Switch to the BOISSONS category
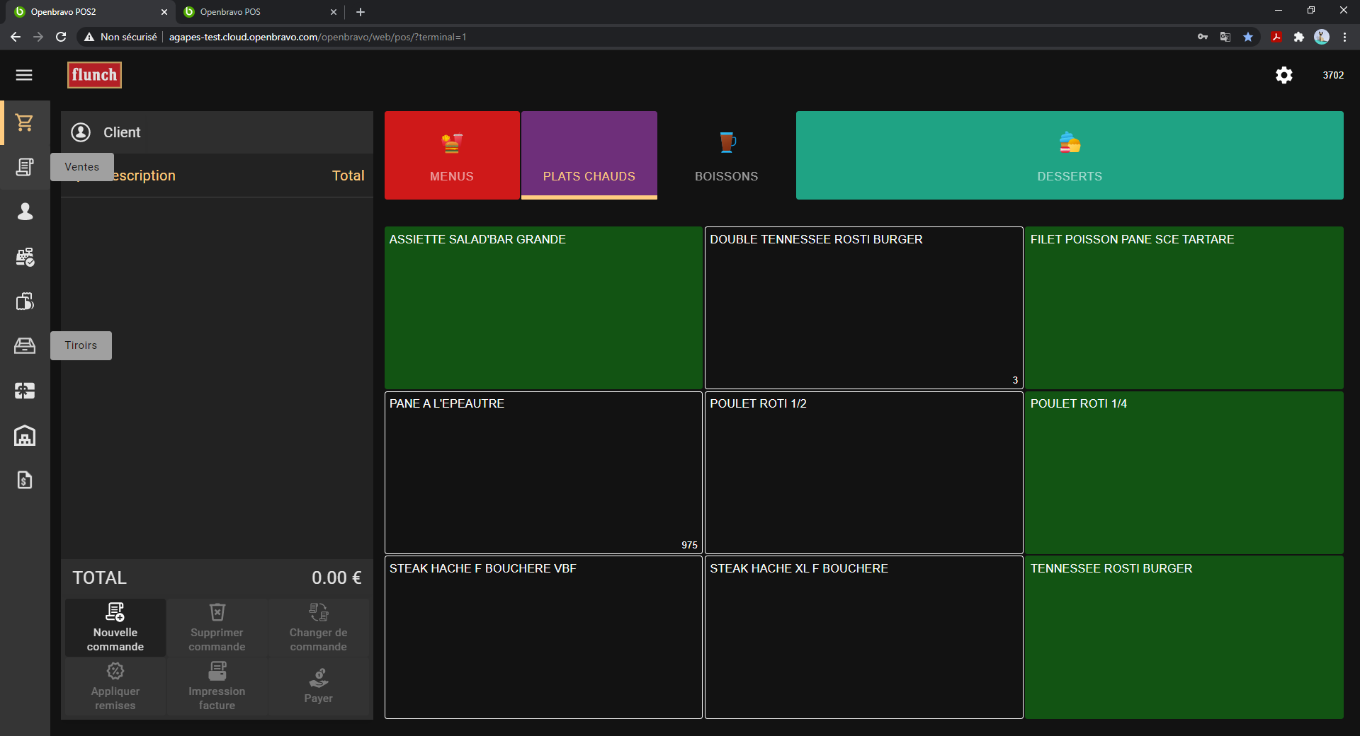The height and width of the screenshot is (736, 1360). [x=726, y=155]
